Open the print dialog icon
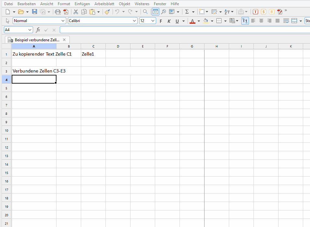Viewport: 310px width, 227px height. [58, 12]
